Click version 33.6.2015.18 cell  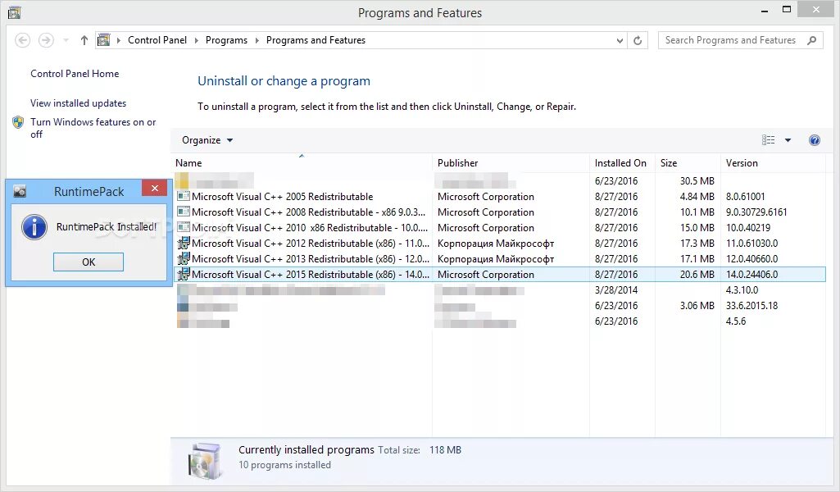click(751, 306)
